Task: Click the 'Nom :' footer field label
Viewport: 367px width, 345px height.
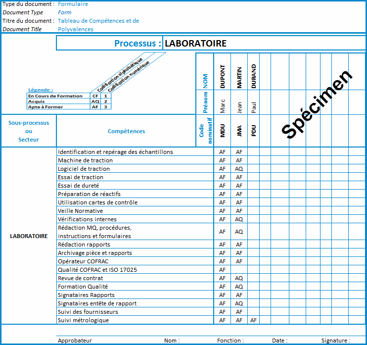Action: tap(172, 341)
